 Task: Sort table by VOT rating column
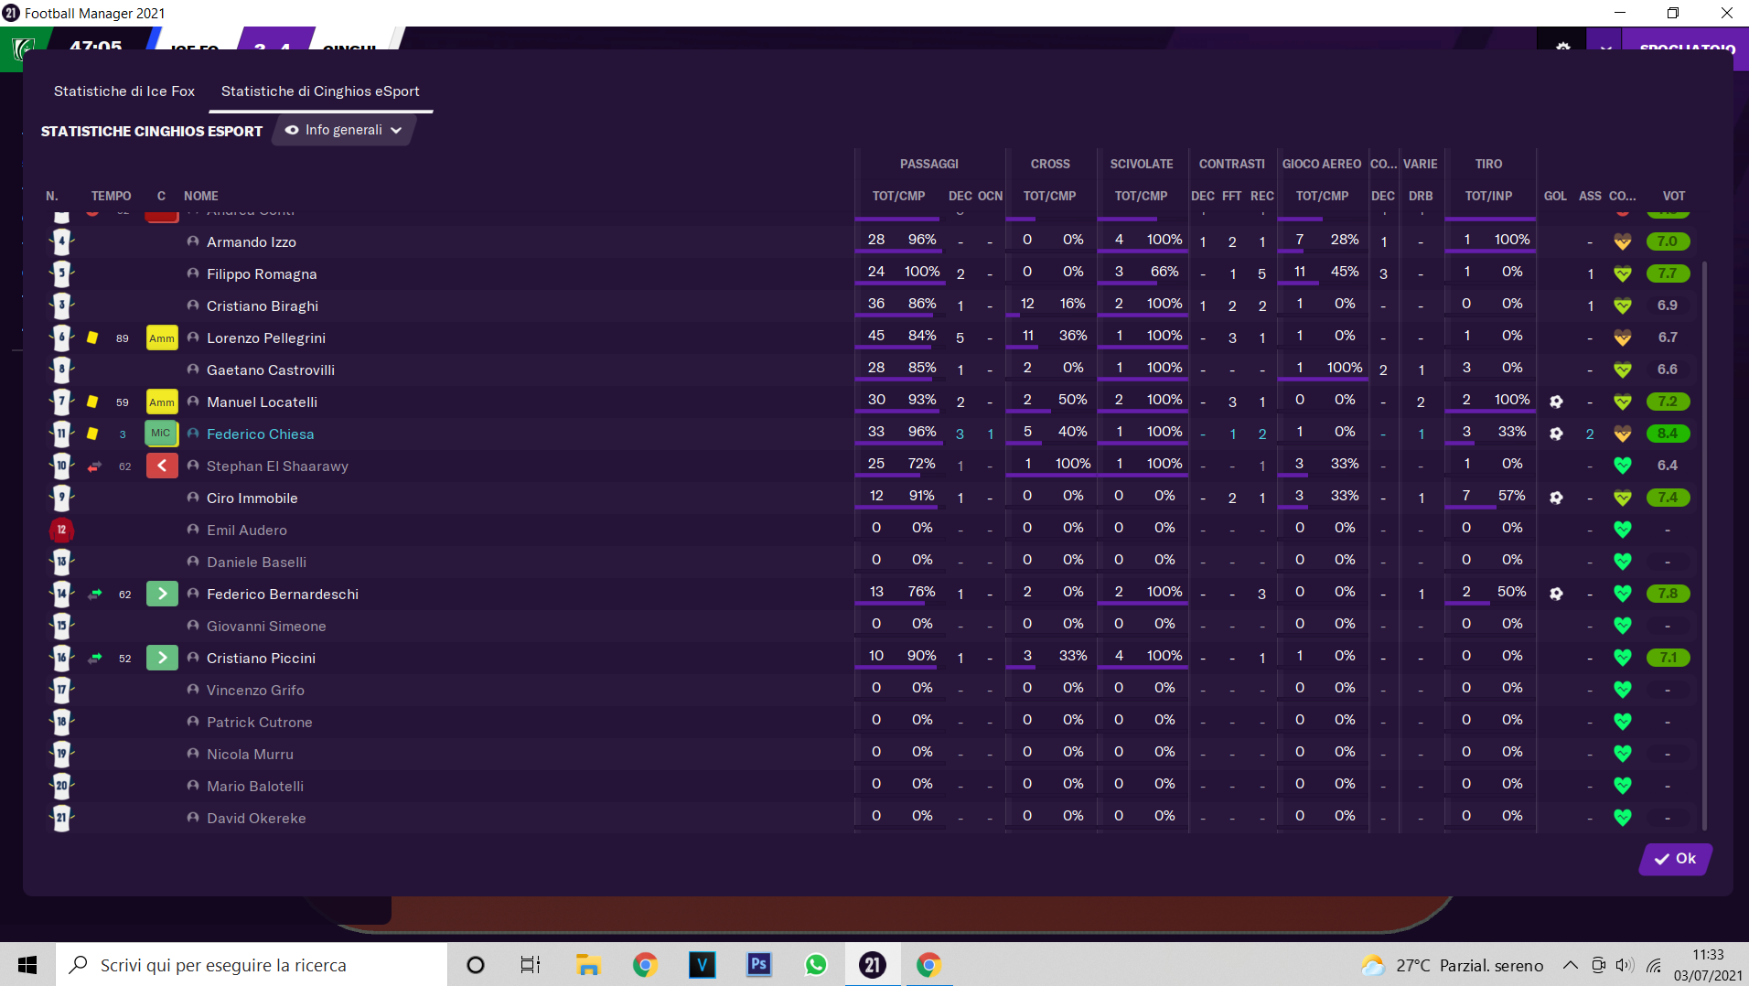[x=1674, y=196]
